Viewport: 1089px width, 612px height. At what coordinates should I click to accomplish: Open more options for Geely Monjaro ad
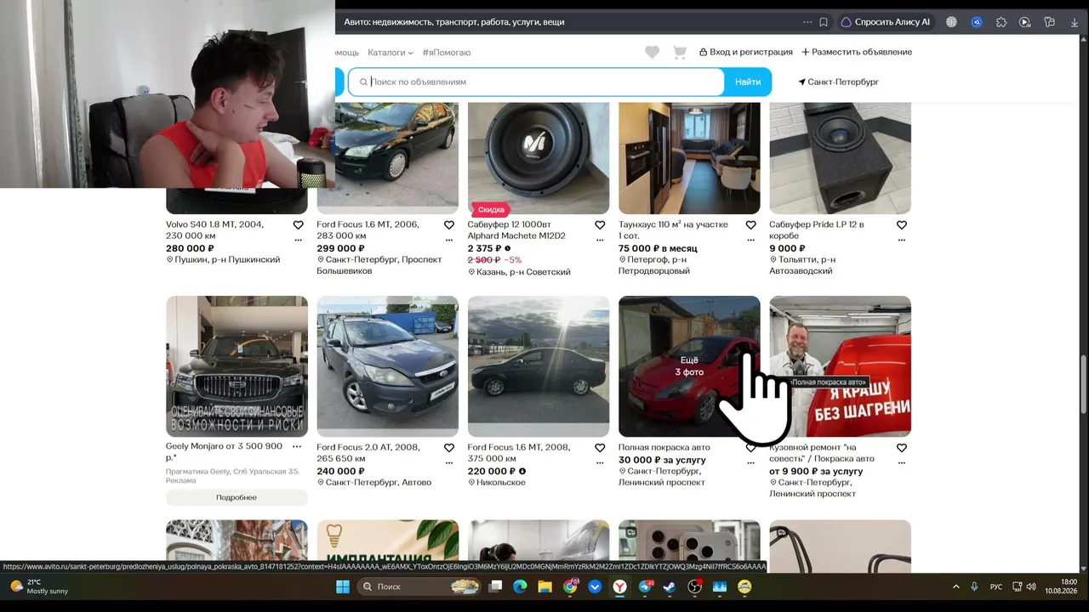click(297, 446)
